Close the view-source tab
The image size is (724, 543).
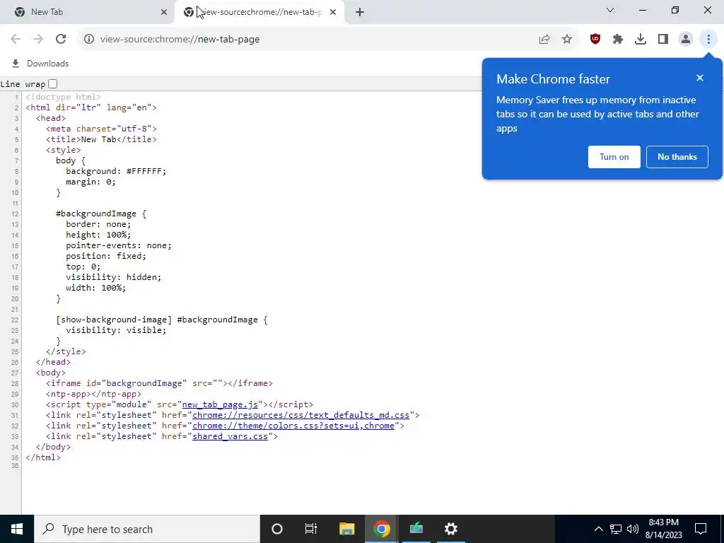333,12
